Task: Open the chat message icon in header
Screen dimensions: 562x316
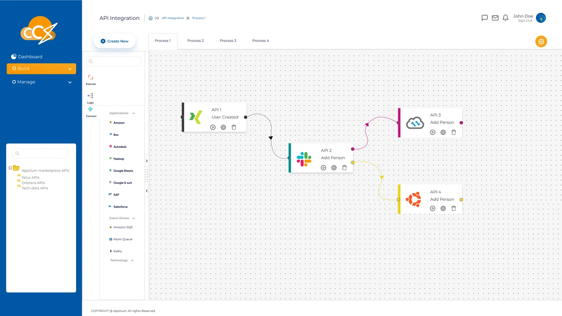Action: 485,18
